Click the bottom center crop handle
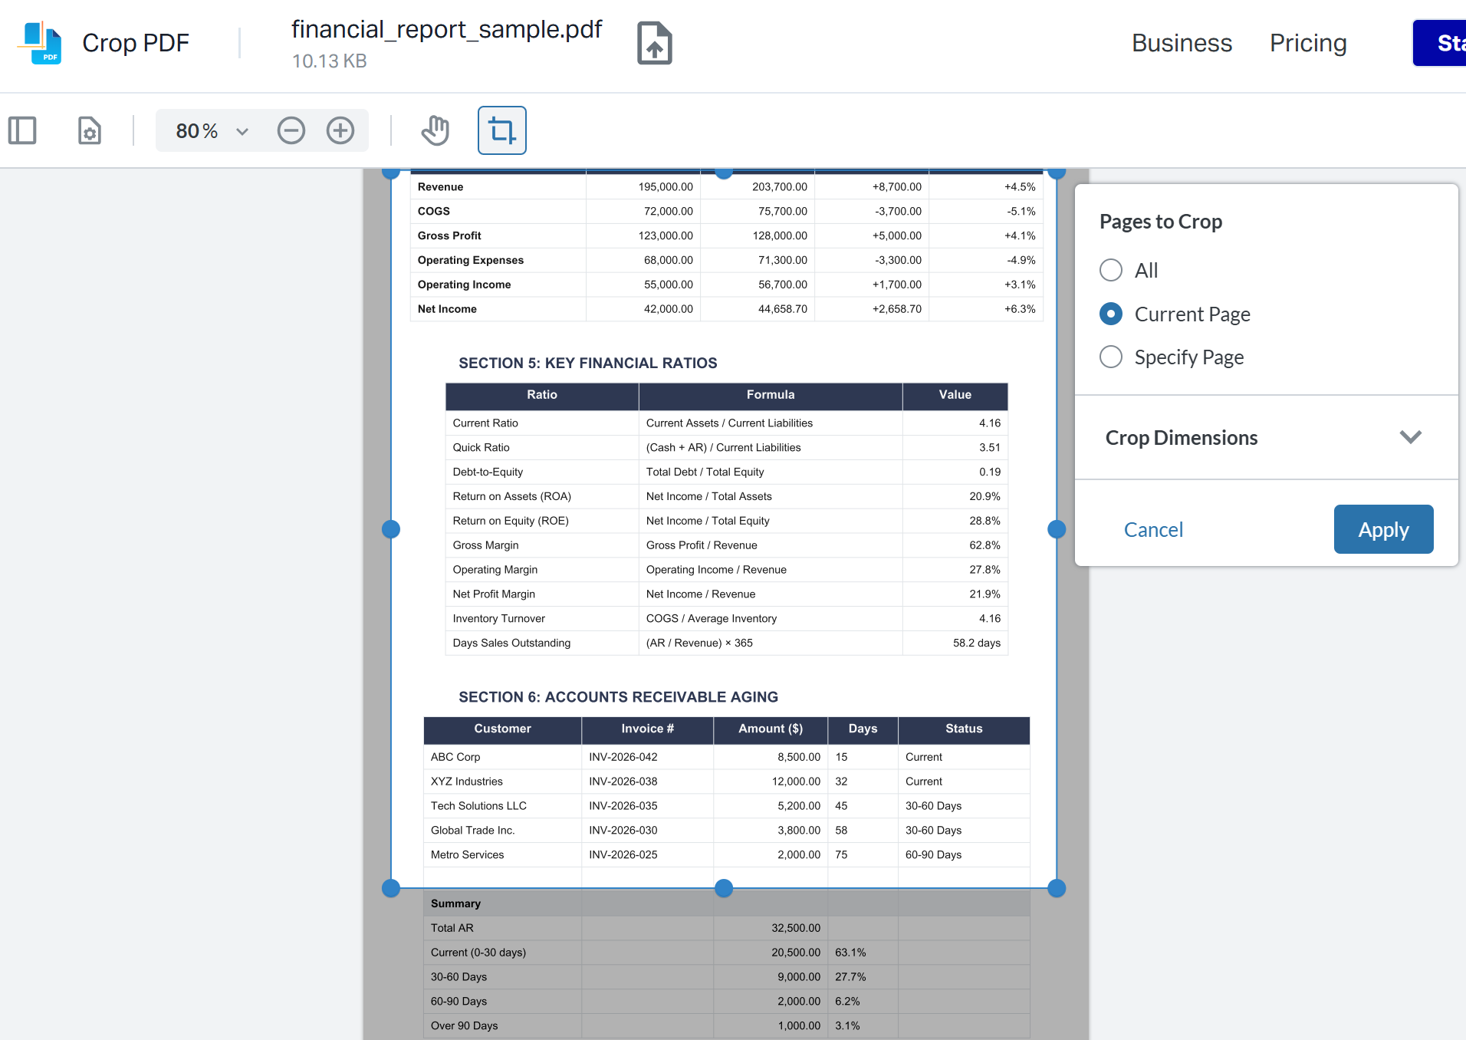 point(724,888)
